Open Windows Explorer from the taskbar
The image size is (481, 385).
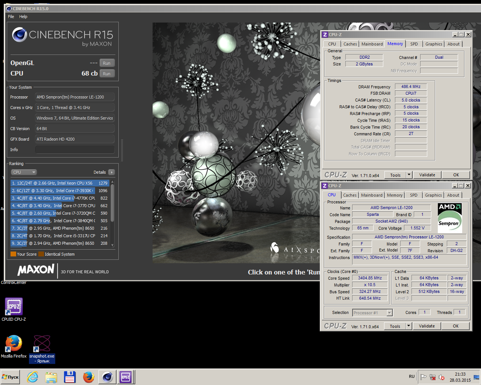[51, 377]
